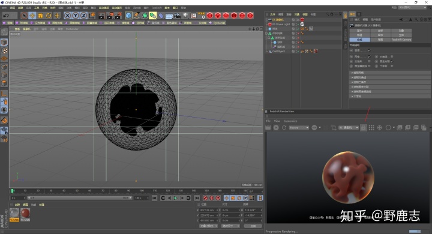Open the View menu in Redshift RenderView
This screenshot has width=432, height=234.
277,121
